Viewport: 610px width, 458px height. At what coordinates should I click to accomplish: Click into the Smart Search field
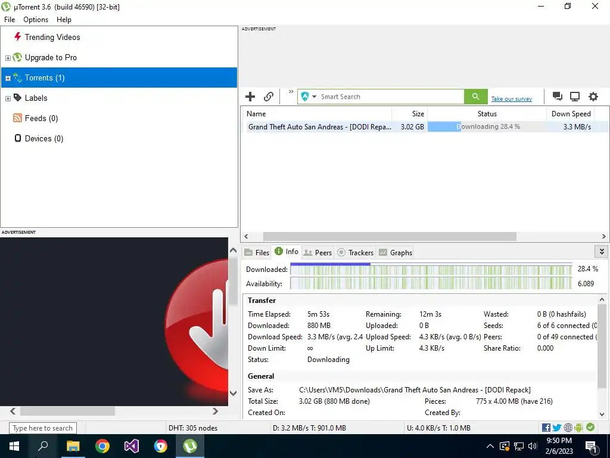[x=391, y=97]
